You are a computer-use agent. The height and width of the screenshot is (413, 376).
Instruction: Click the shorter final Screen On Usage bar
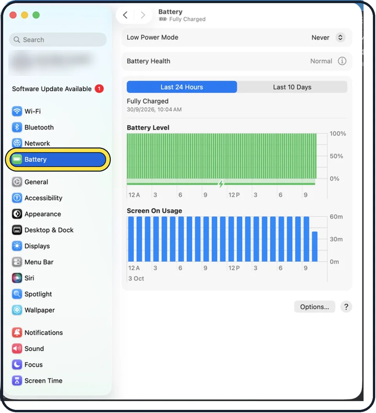click(x=315, y=246)
